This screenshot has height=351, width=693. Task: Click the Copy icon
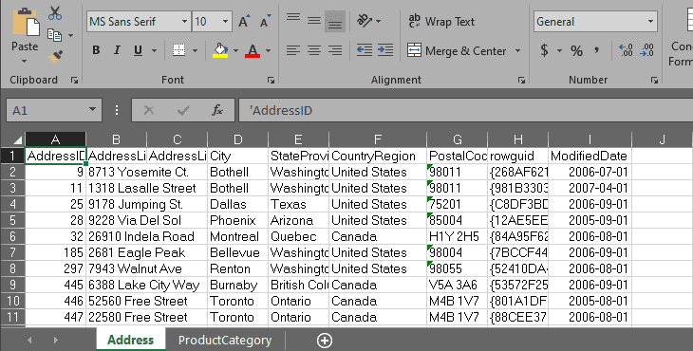click(x=54, y=35)
